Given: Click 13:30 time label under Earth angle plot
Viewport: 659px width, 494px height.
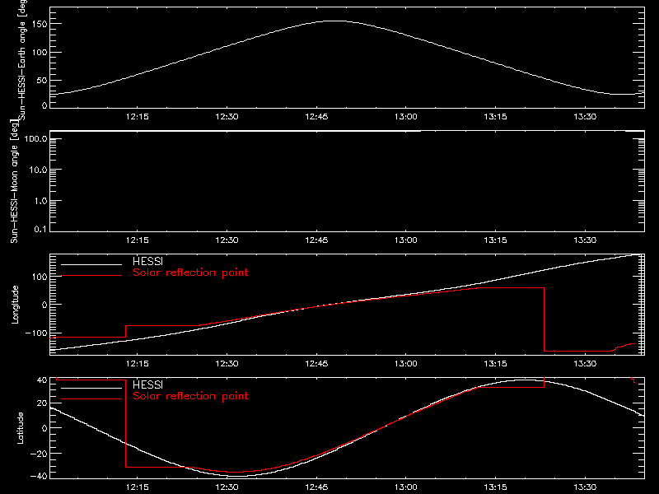Looking at the screenshot, I should (x=585, y=116).
